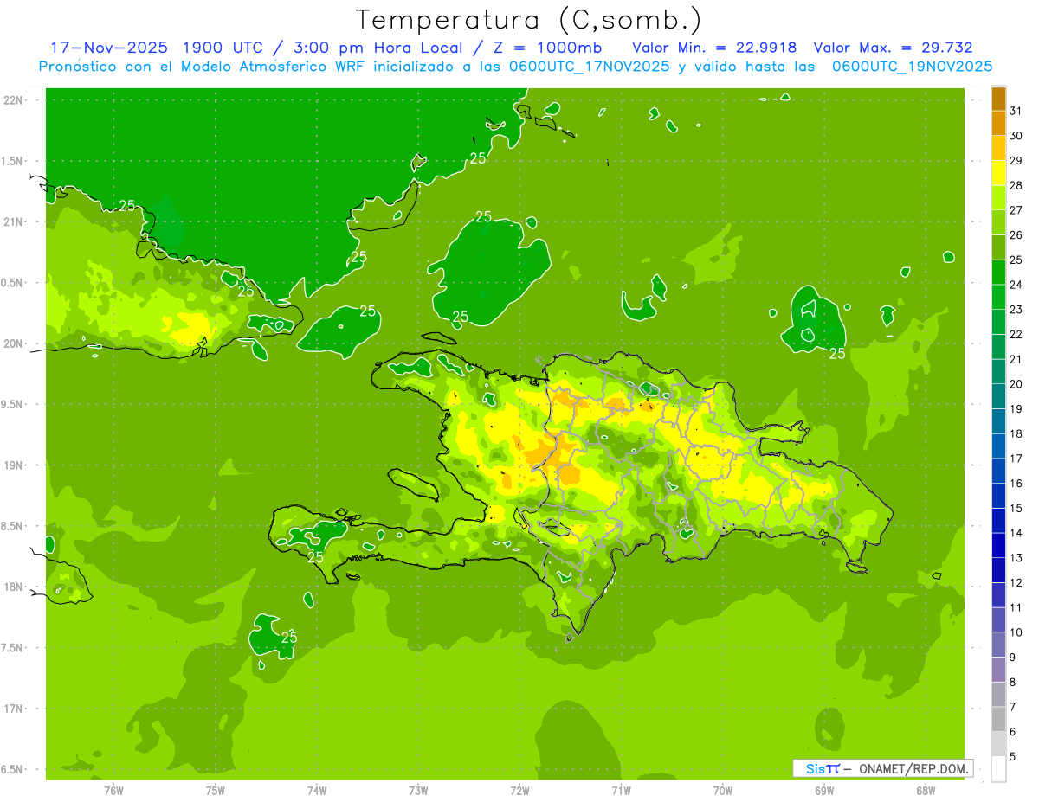This screenshot has width=1039, height=802.
Task: Click the legend swatch between 22 and 23
Action: click(x=998, y=322)
